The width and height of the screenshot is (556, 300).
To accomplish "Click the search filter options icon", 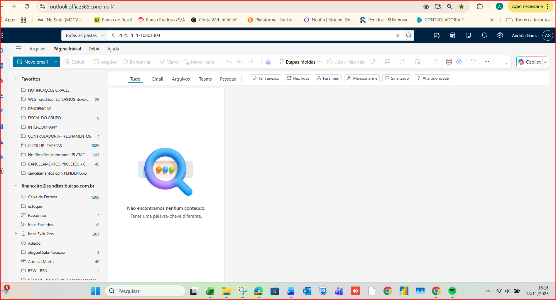I will 398,35.
